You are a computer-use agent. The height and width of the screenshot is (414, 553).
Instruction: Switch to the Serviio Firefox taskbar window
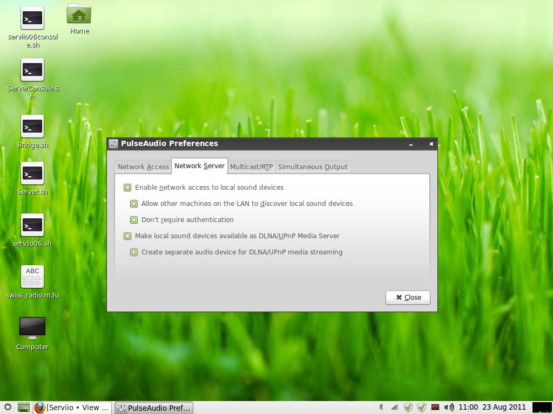coord(72,408)
